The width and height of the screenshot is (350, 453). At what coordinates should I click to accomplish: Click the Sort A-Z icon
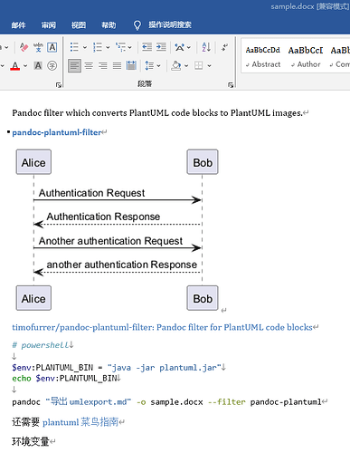coord(206,47)
